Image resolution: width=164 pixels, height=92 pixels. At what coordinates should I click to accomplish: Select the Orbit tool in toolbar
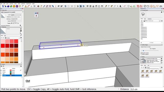[38, 6]
